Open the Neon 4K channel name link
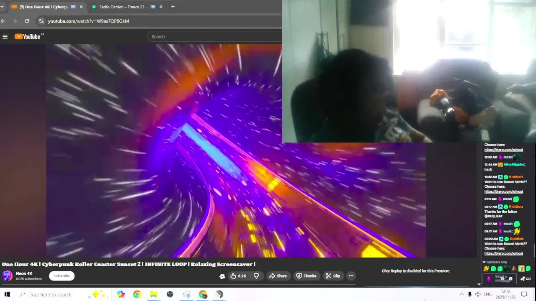This screenshot has height=301, width=536. click(24, 274)
